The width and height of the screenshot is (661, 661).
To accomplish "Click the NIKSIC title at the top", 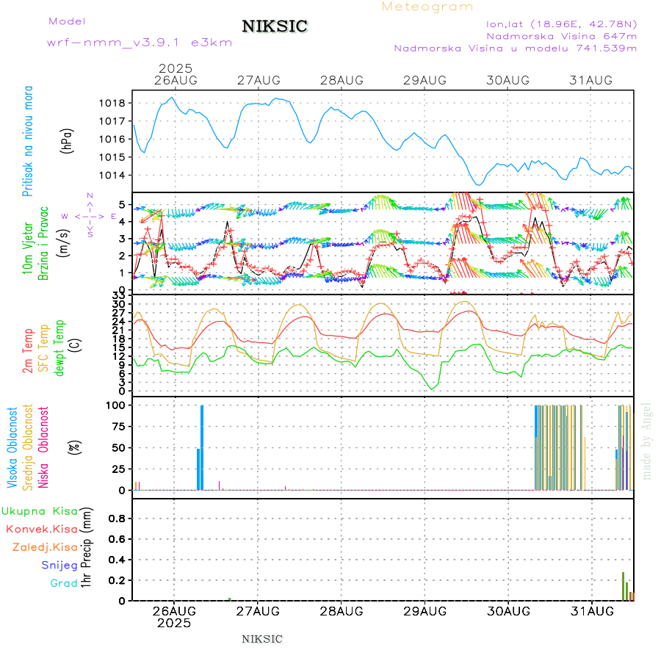I will (x=275, y=27).
